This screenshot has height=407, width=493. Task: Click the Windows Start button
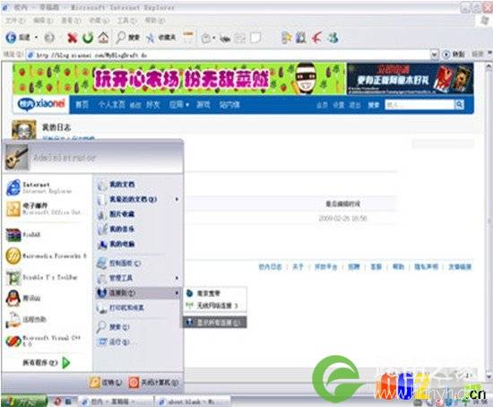coord(23,402)
